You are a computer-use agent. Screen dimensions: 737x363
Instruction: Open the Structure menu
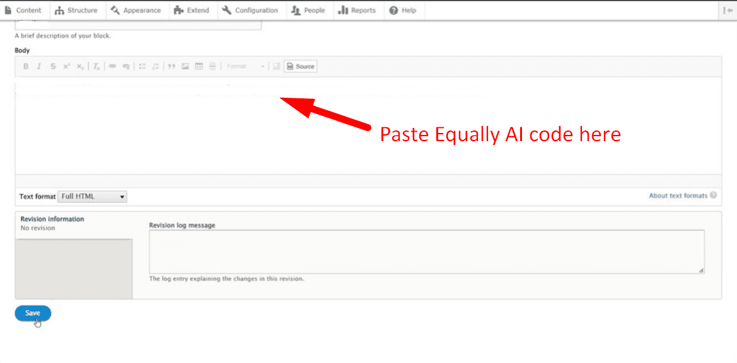pyautogui.click(x=76, y=10)
